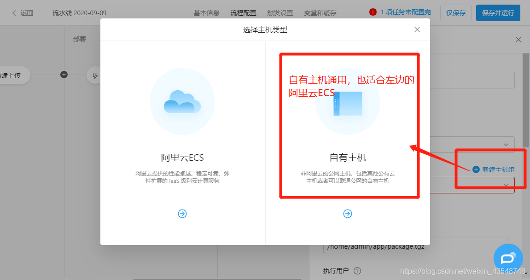Close the 选择主机类型 dialog
The image size is (530, 280).
(x=417, y=30)
